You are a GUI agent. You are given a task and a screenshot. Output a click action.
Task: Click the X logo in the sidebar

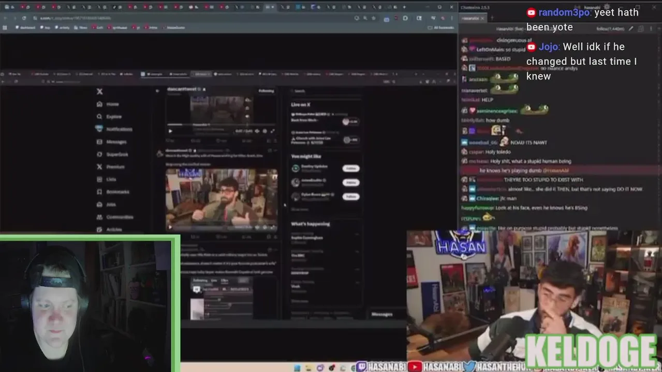100,91
